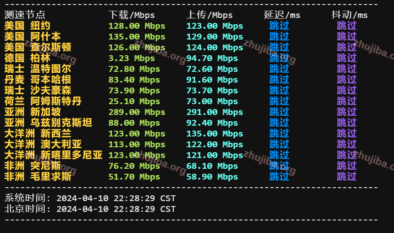This screenshot has width=394, height=233.
Task: Click 291.00 Mbps upload for 新加坡
Action: pos(215,112)
